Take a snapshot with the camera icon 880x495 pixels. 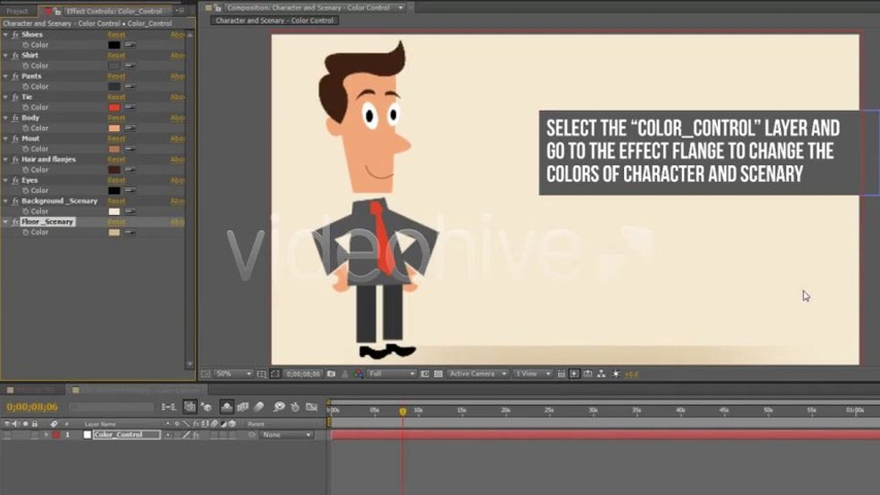pos(332,373)
